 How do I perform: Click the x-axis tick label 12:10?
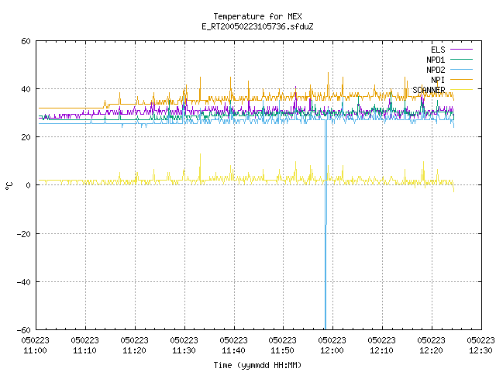(382, 350)
